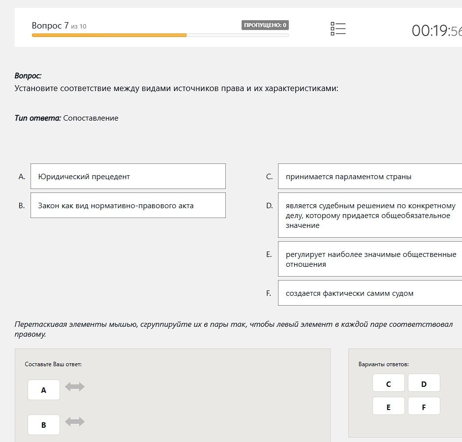Image resolution: width=462 pixels, height=442 pixels.
Task: Click the 'Юридический прецедент' box
Action: (128, 176)
